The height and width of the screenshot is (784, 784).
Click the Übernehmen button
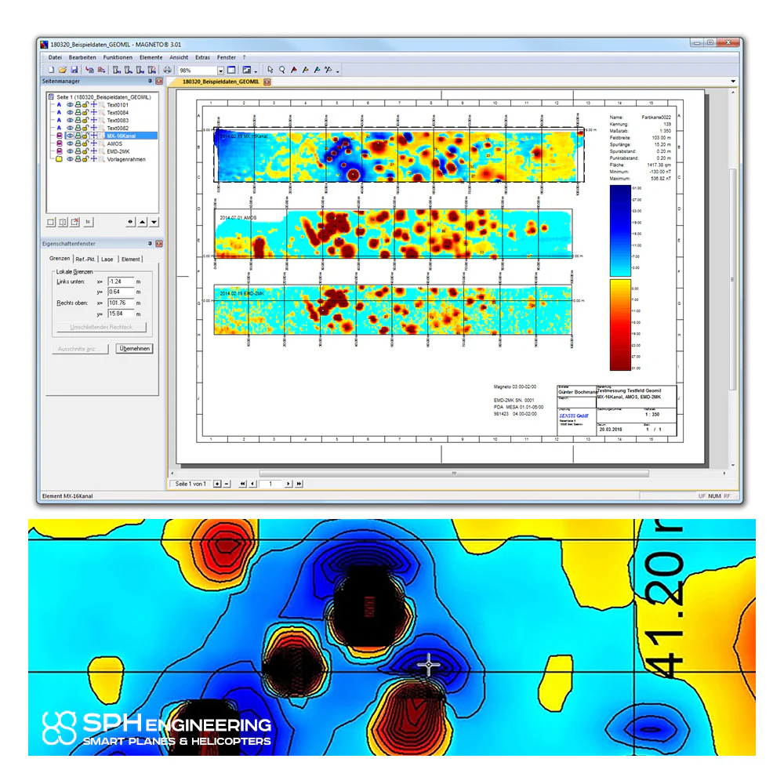click(135, 349)
